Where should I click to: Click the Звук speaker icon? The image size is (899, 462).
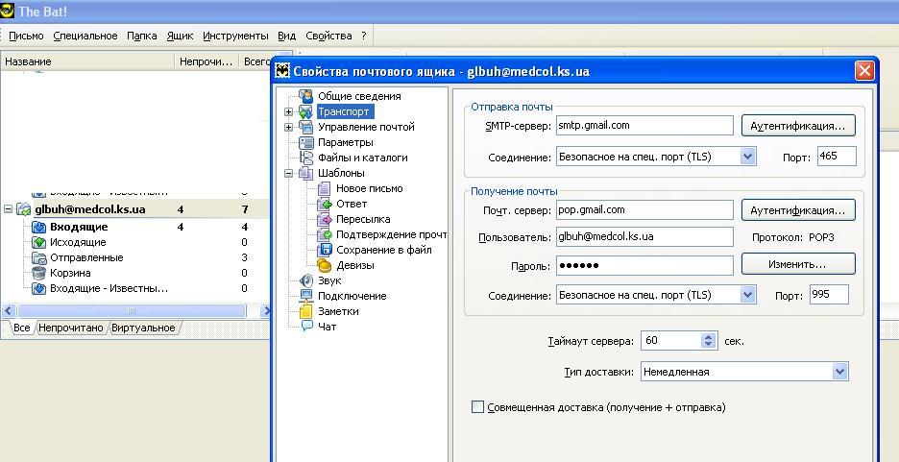point(306,280)
